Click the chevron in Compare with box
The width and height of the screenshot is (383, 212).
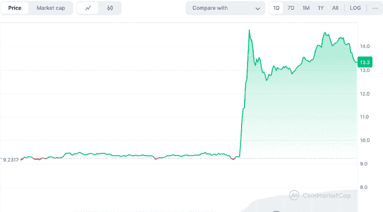click(x=257, y=9)
